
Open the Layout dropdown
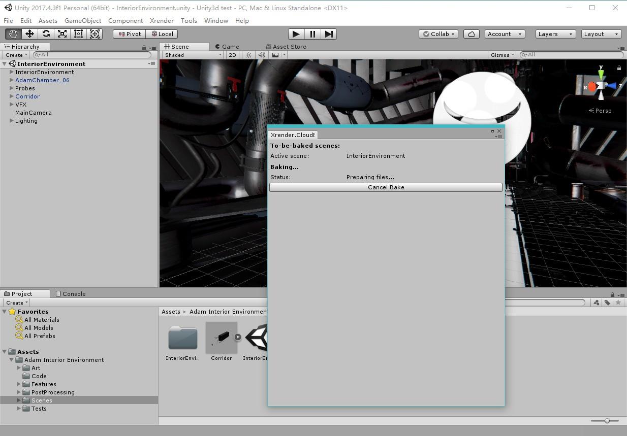coord(601,33)
